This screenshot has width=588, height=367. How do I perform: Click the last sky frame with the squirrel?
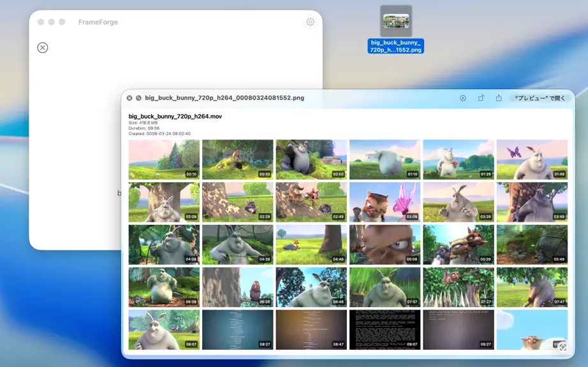(532, 330)
